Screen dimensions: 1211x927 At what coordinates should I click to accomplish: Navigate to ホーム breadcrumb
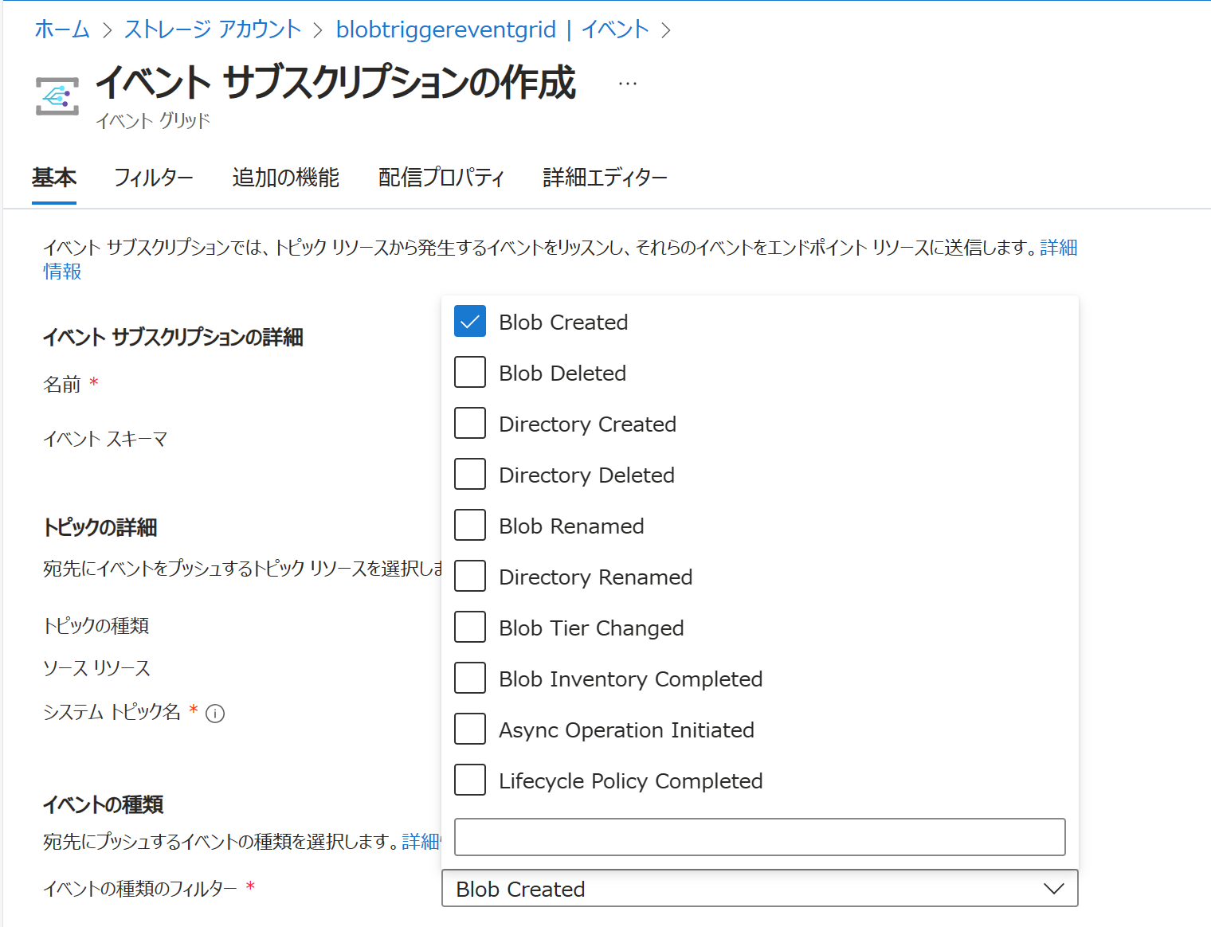[x=62, y=29]
